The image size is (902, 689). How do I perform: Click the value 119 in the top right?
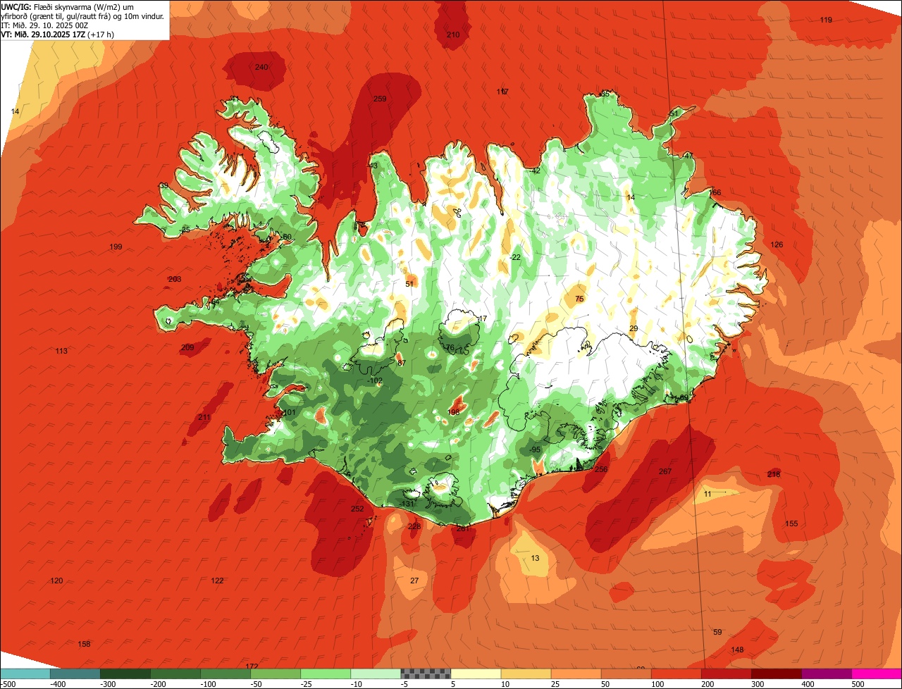(826, 20)
